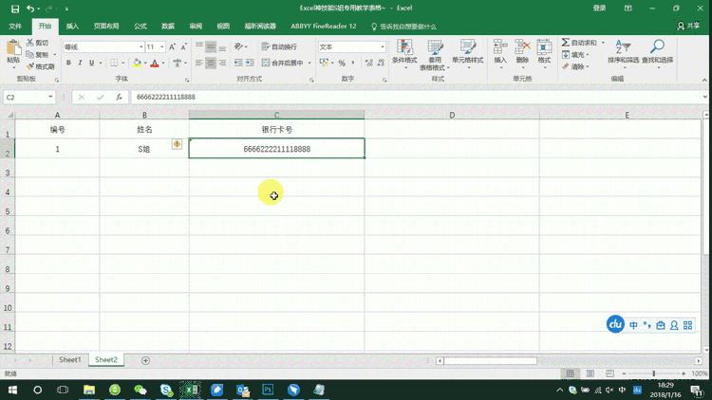Viewport: 712px width, 400px height.
Task: Click the cell borders icon
Action: pyautogui.click(x=114, y=63)
